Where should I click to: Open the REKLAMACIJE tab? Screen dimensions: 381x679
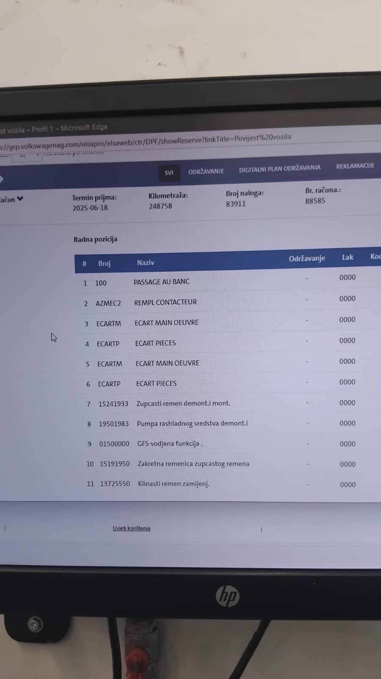click(x=355, y=166)
